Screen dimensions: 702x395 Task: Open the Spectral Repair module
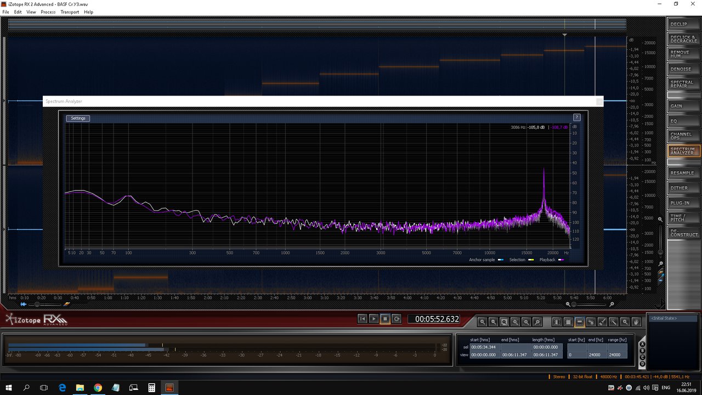[683, 84]
